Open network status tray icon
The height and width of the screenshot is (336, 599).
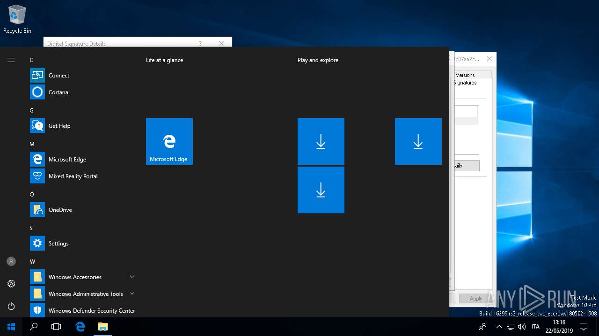[x=511, y=327]
